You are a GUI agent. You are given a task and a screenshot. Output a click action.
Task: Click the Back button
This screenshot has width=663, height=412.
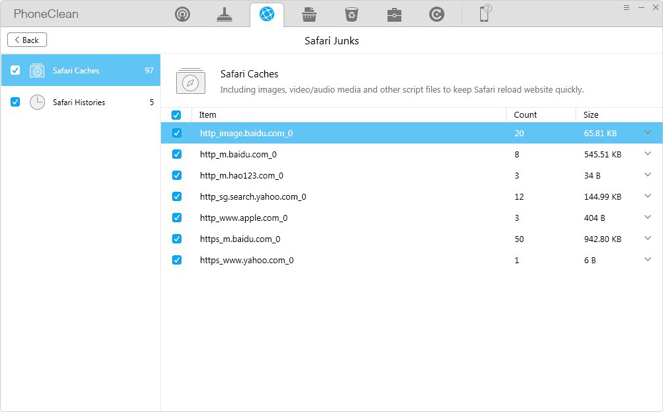pyautogui.click(x=27, y=40)
